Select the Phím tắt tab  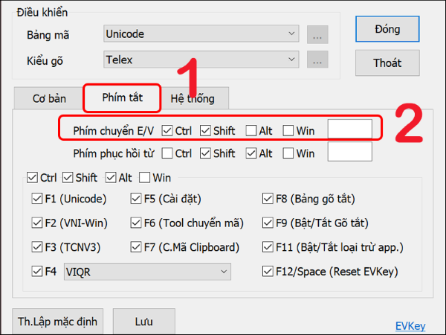[x=121, y=97]
